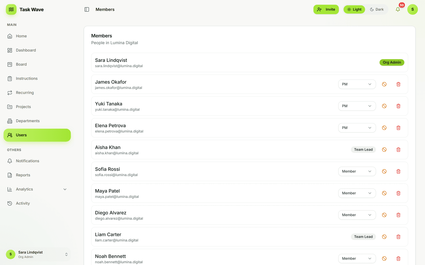
Task: Click aisha.khan@lumina.digital email
Action: (x=117, y=153)
